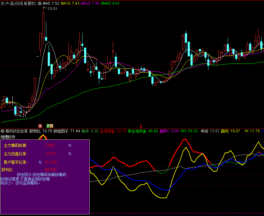Click the 主力控盘比率 label in the panel
The image size is (264, 216).
(16, 154)
